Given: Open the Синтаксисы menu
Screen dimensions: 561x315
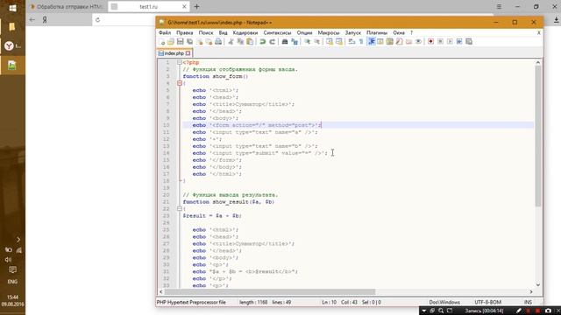Looking at the screenshot, I should 277,32.
